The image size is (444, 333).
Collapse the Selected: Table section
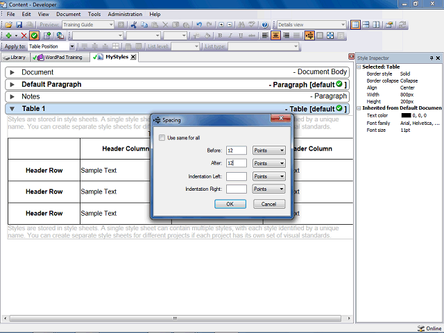(359, 67)
